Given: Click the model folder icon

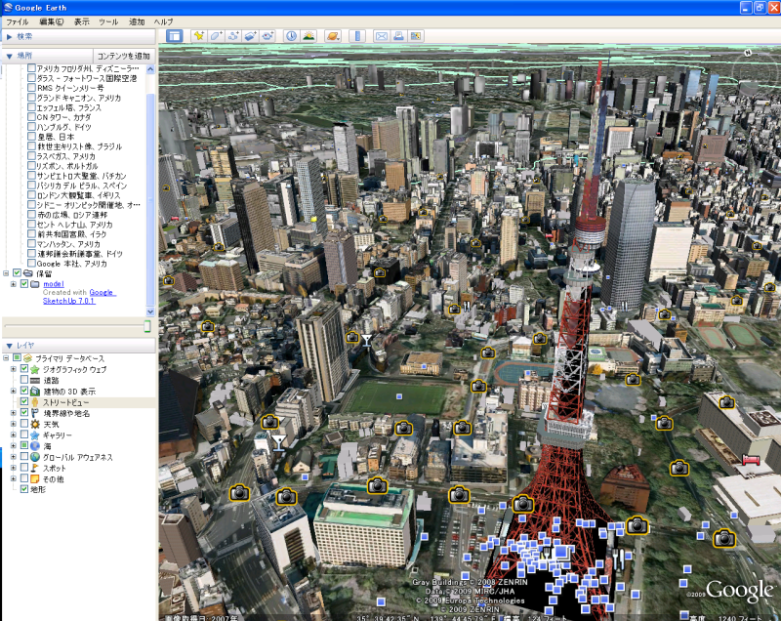Looking at the screenshot, I should (x=35, y=284).
